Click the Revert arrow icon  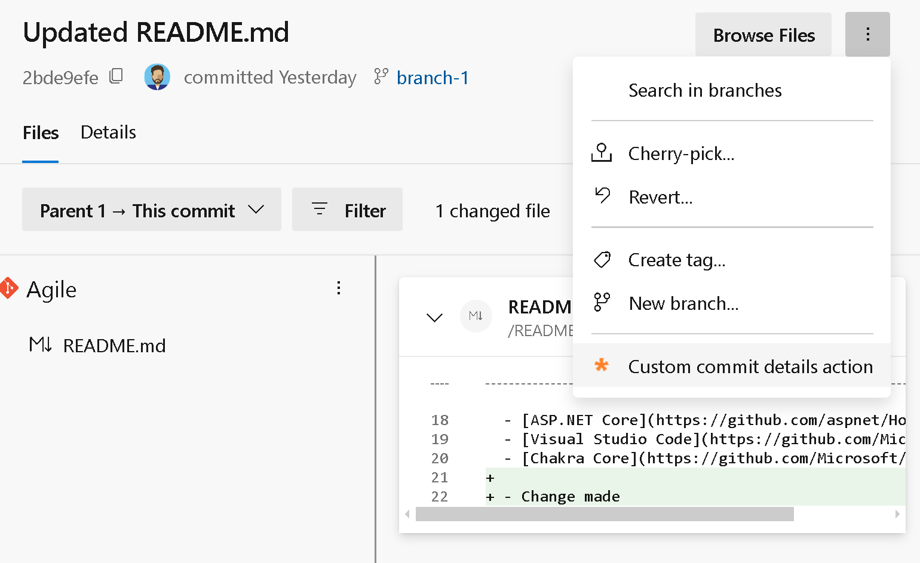(602, 196)
